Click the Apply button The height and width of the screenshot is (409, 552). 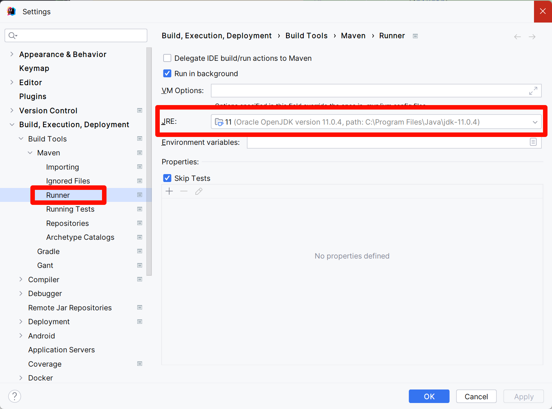click(523, 396)
